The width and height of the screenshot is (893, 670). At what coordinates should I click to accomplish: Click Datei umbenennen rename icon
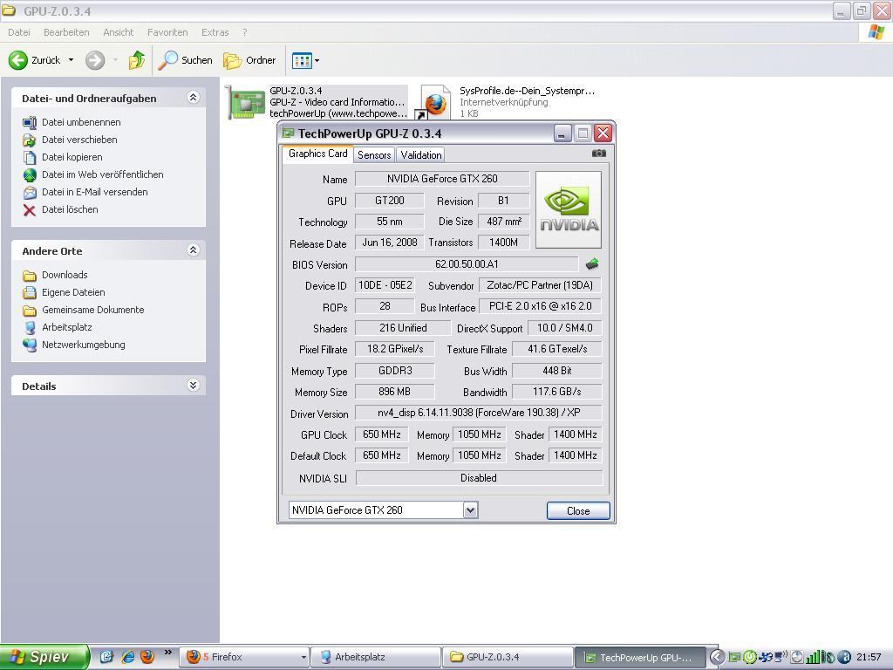pyautogui.click(x=30, y=122)
